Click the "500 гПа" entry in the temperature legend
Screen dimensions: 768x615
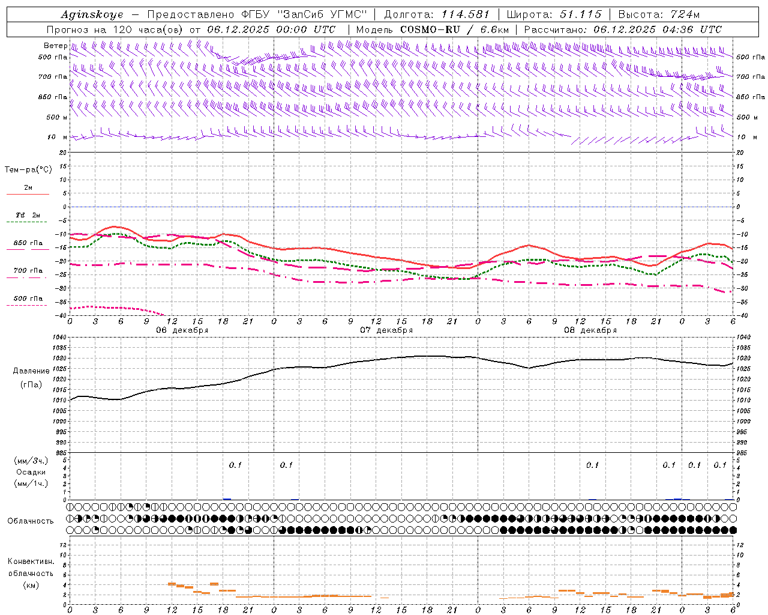pyautogui.click(x=28, y=298)
